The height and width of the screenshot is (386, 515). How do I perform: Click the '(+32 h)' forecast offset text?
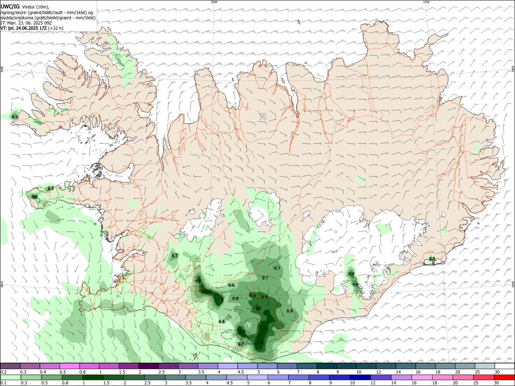pos(56,28)
